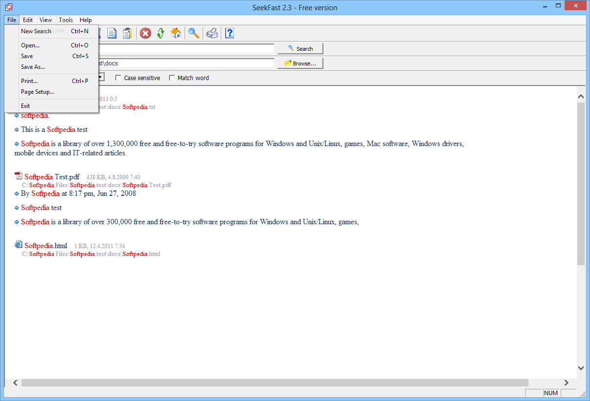Click the line 'By Softpedia at 8:17 pm, Jun 27, 2008'

[79, 193]
